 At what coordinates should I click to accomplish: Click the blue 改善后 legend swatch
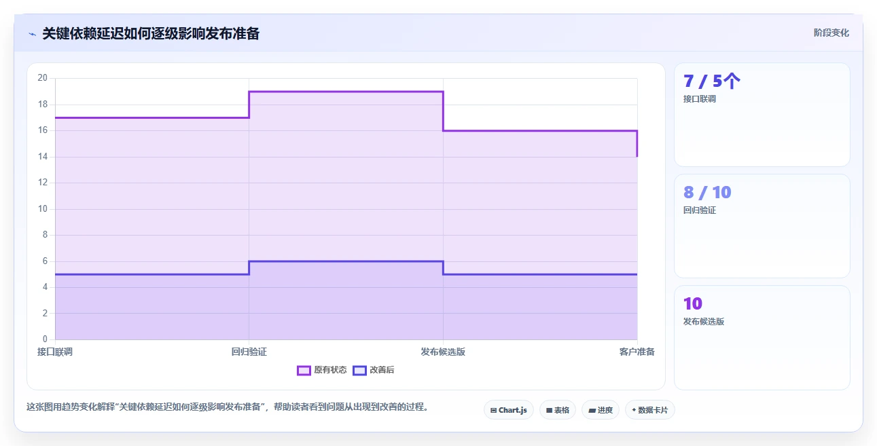[x=359, y=370]
